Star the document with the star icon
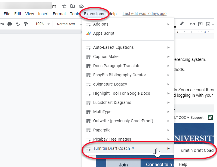This screenshot has width=217, height=167. [64, 6]
